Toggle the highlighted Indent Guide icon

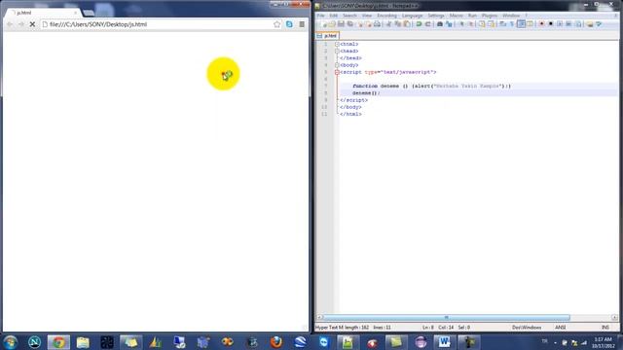coord(521,24)
